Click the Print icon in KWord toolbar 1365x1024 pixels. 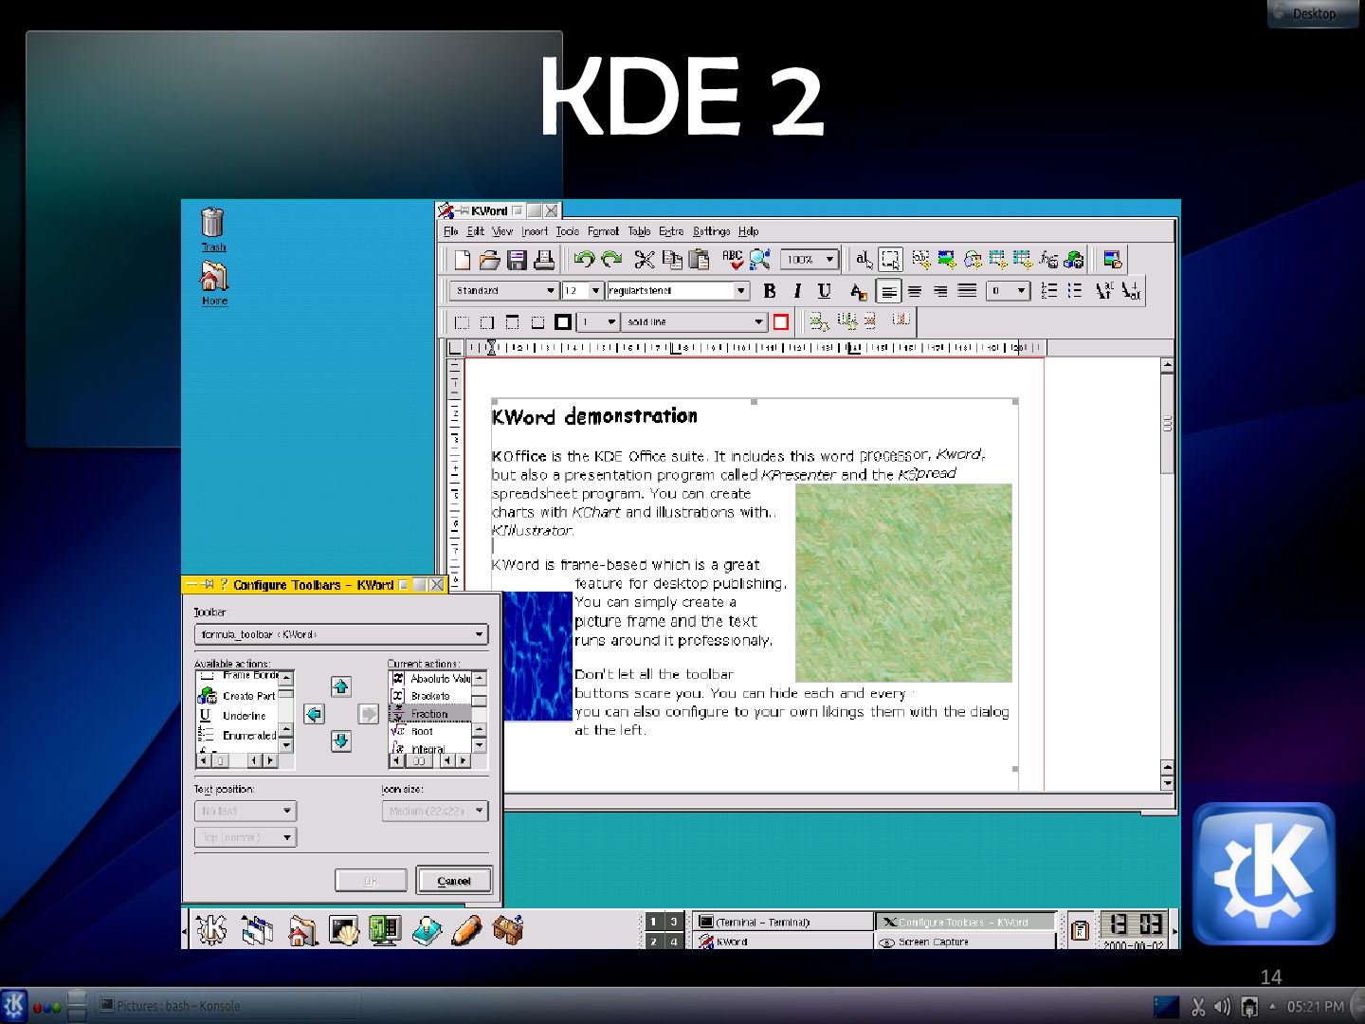544,259
